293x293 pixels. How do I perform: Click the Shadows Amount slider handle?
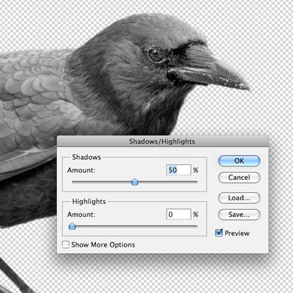135,182
